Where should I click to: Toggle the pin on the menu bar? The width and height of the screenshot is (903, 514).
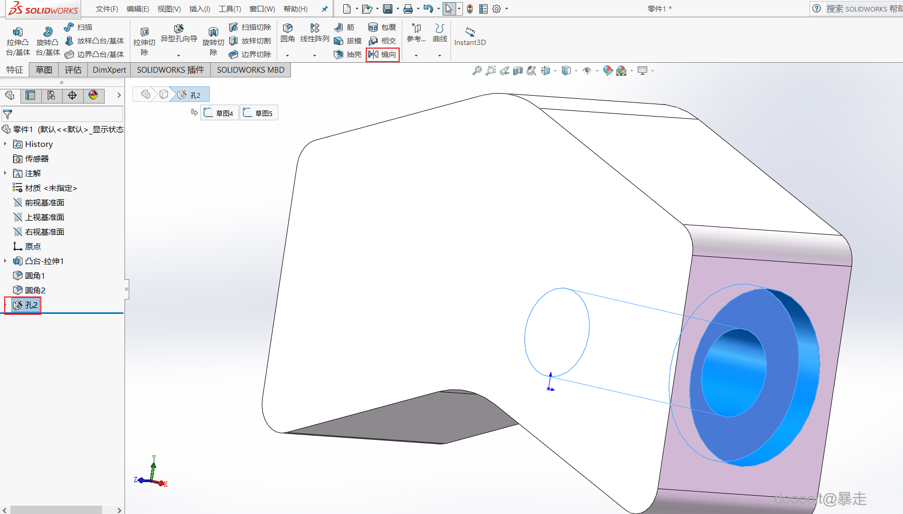[324, 9]
